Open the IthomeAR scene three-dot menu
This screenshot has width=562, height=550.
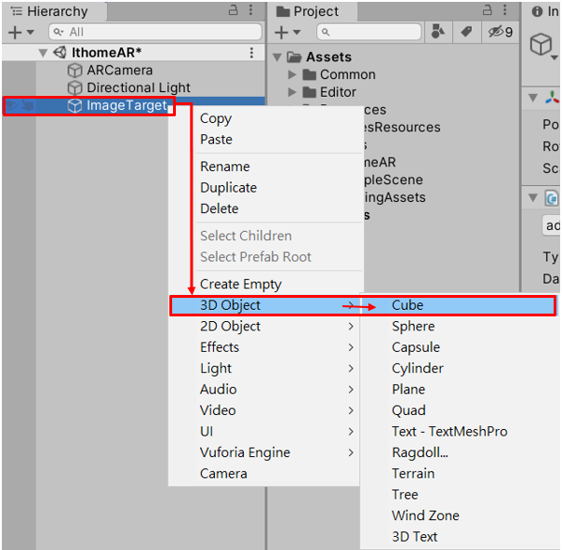point(251,53)
